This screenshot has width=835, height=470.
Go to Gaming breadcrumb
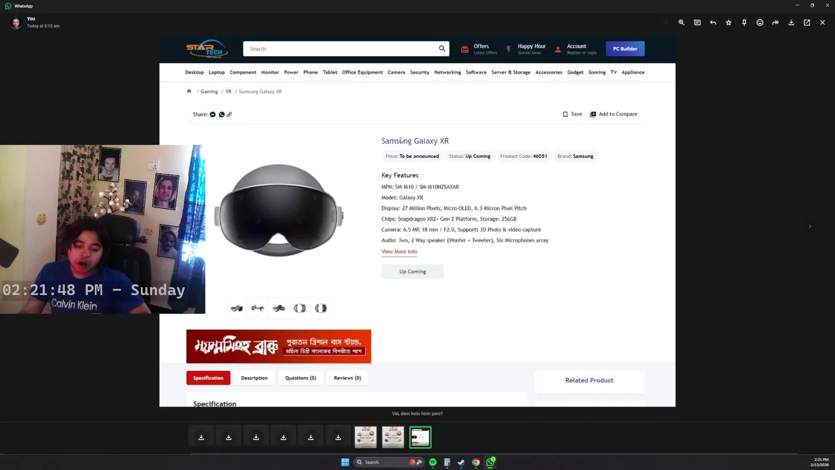point(209,91)
